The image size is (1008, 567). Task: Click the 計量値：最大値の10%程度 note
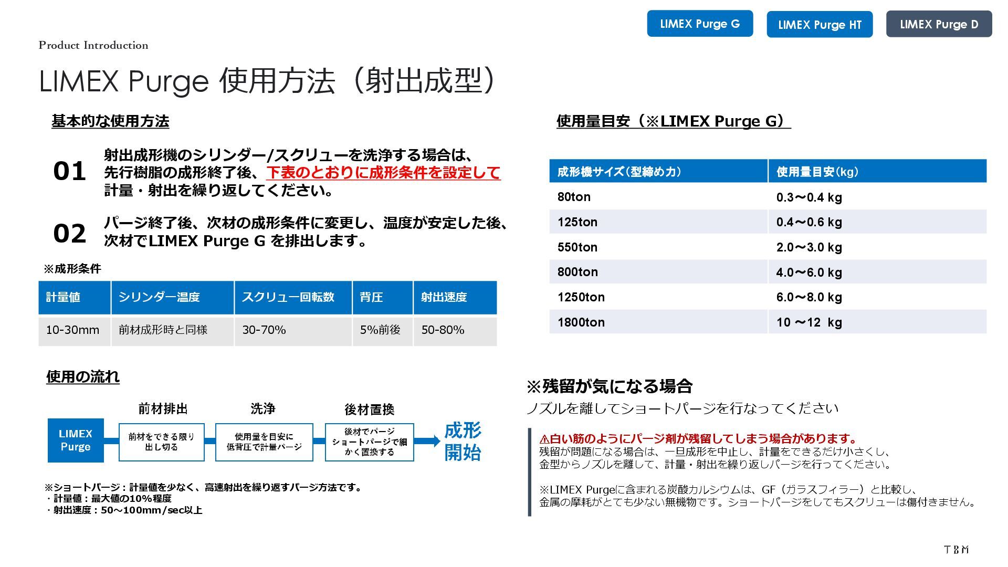[x=108, y=499]
